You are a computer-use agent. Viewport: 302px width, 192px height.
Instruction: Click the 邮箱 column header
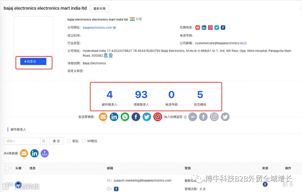tap(110, 168)
